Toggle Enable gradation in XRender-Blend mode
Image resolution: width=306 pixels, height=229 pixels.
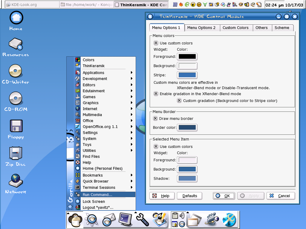click(156, 94)
